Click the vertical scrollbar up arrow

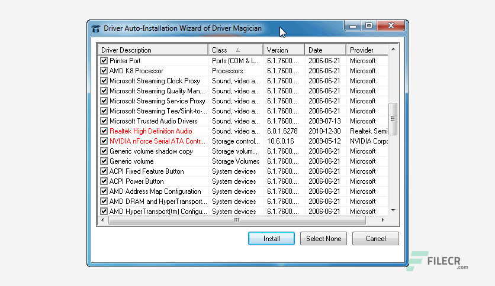tap(393, 49)
